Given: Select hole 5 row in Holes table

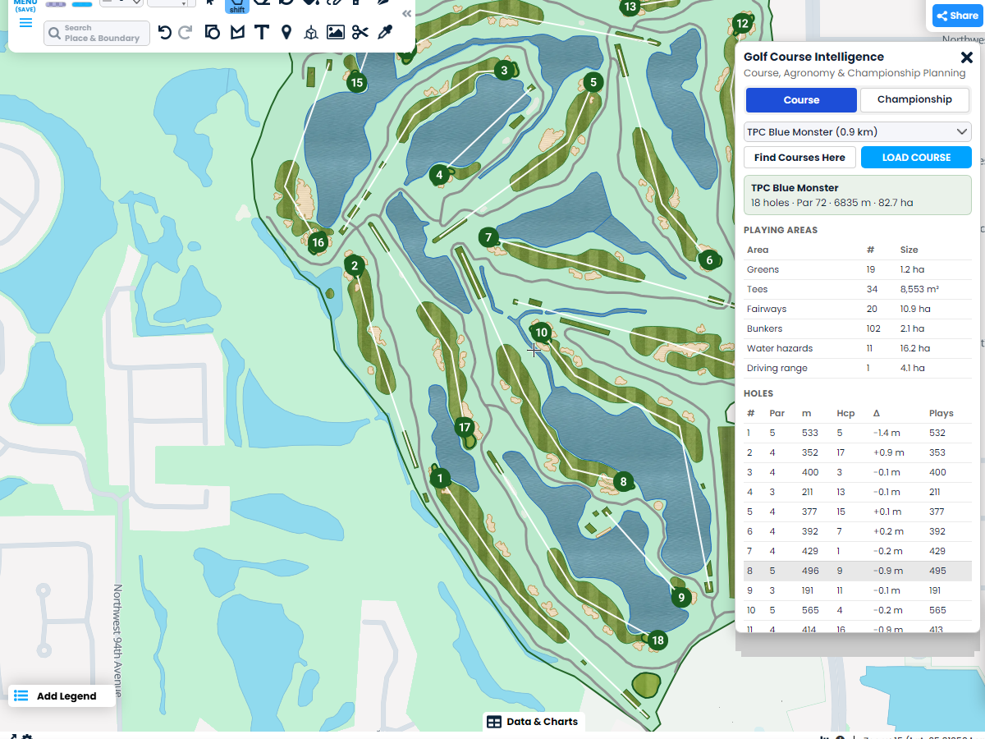Looking at the screenshot, I should [x=858, y=512].
